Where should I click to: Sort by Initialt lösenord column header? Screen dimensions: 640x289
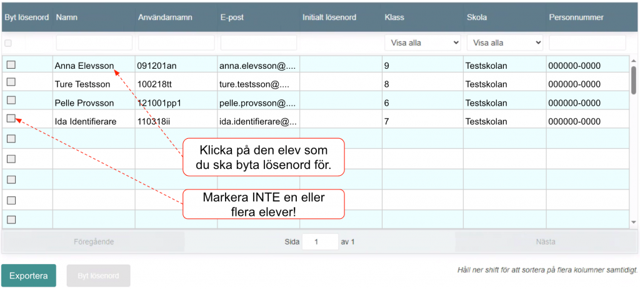point(329,18)
